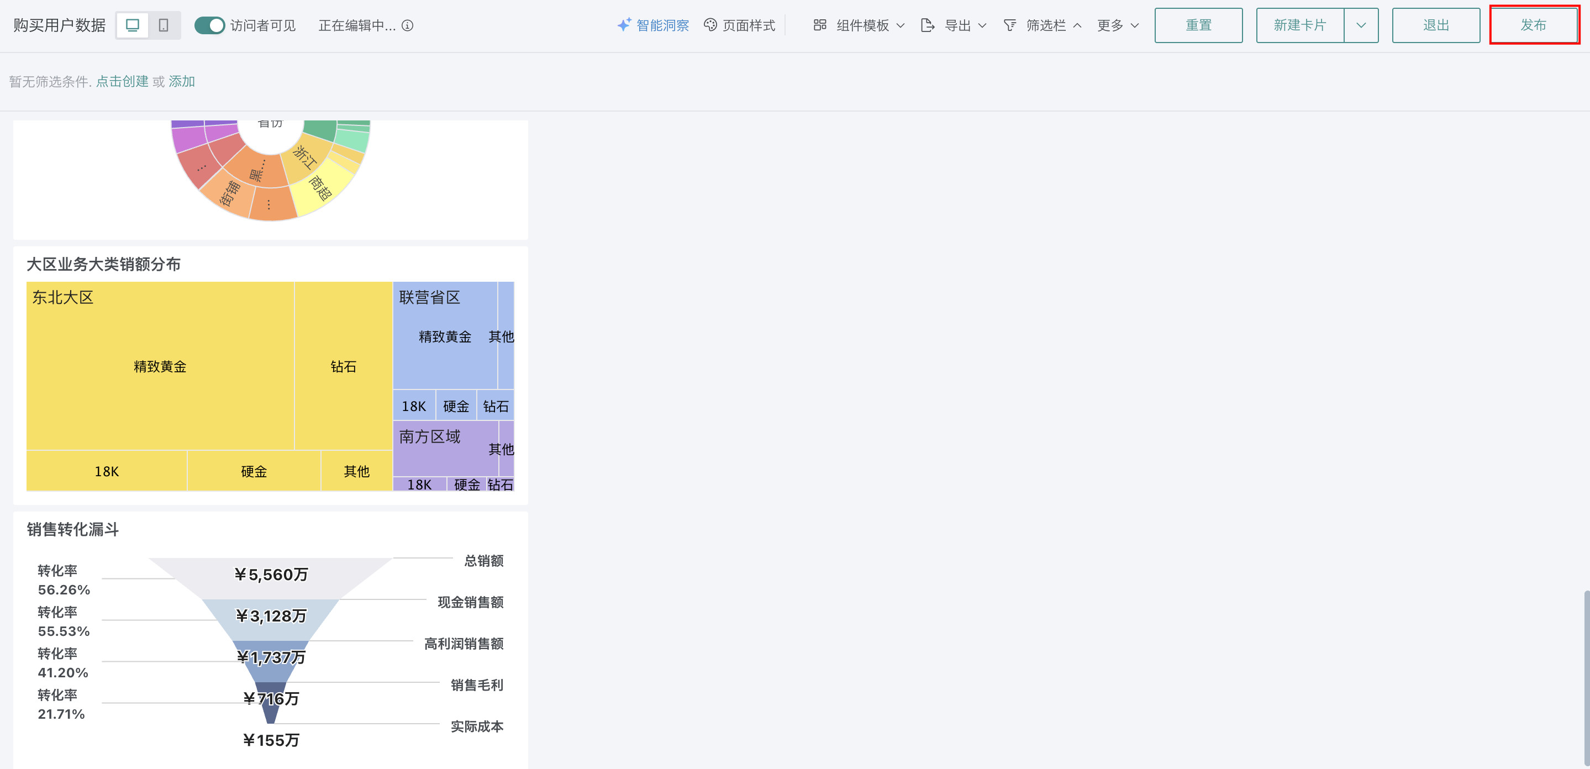This screenshot has width=1590, height=769.
Task: Click the 点击创建 filter link
Action: coord(122,81)
